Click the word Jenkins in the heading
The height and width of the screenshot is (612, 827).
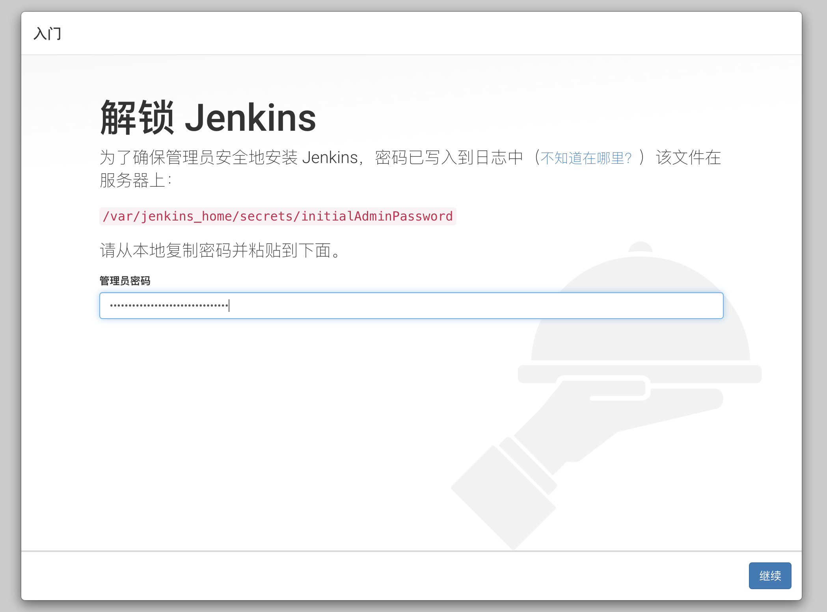click(x=250, y=118)
